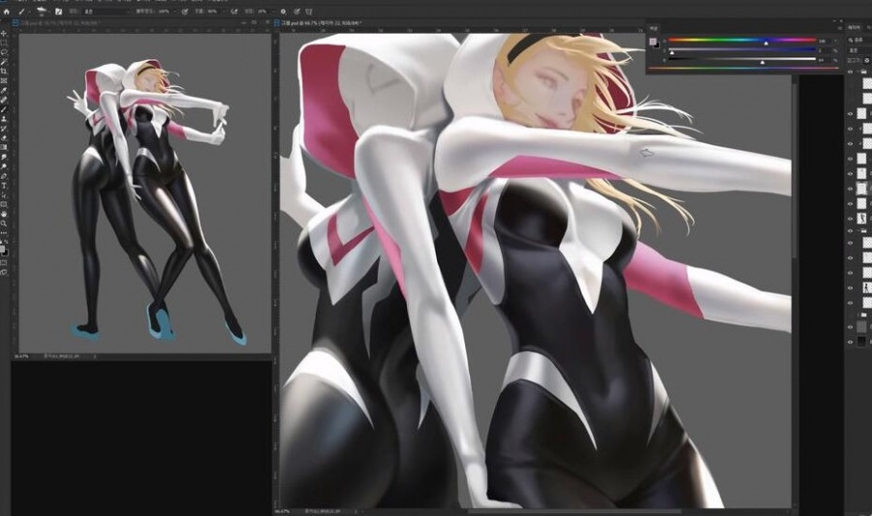This screenshot has height=516, width=872.
Task: Click the brush Opacity value field
Action: 164,12
